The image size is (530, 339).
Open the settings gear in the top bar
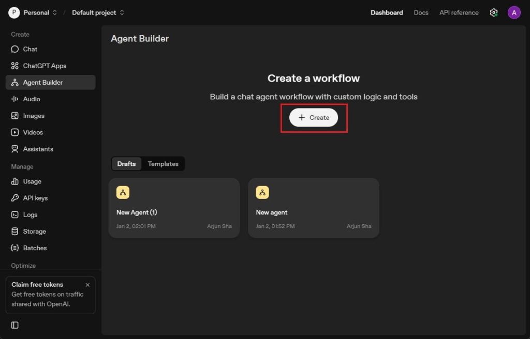493,12
